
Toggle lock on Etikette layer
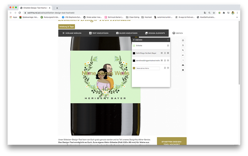168,45
